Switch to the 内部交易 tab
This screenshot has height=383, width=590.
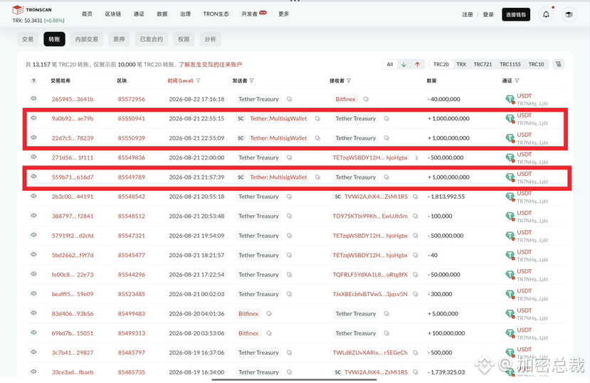[x=87, y=39]
